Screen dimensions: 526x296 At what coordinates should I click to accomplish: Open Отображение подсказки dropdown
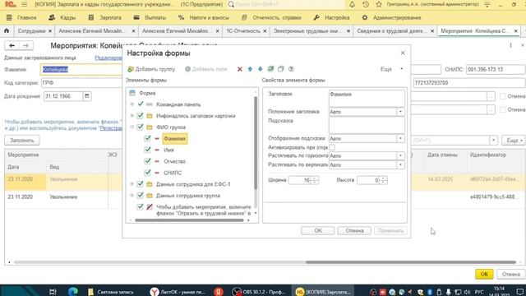coord(400,139)
